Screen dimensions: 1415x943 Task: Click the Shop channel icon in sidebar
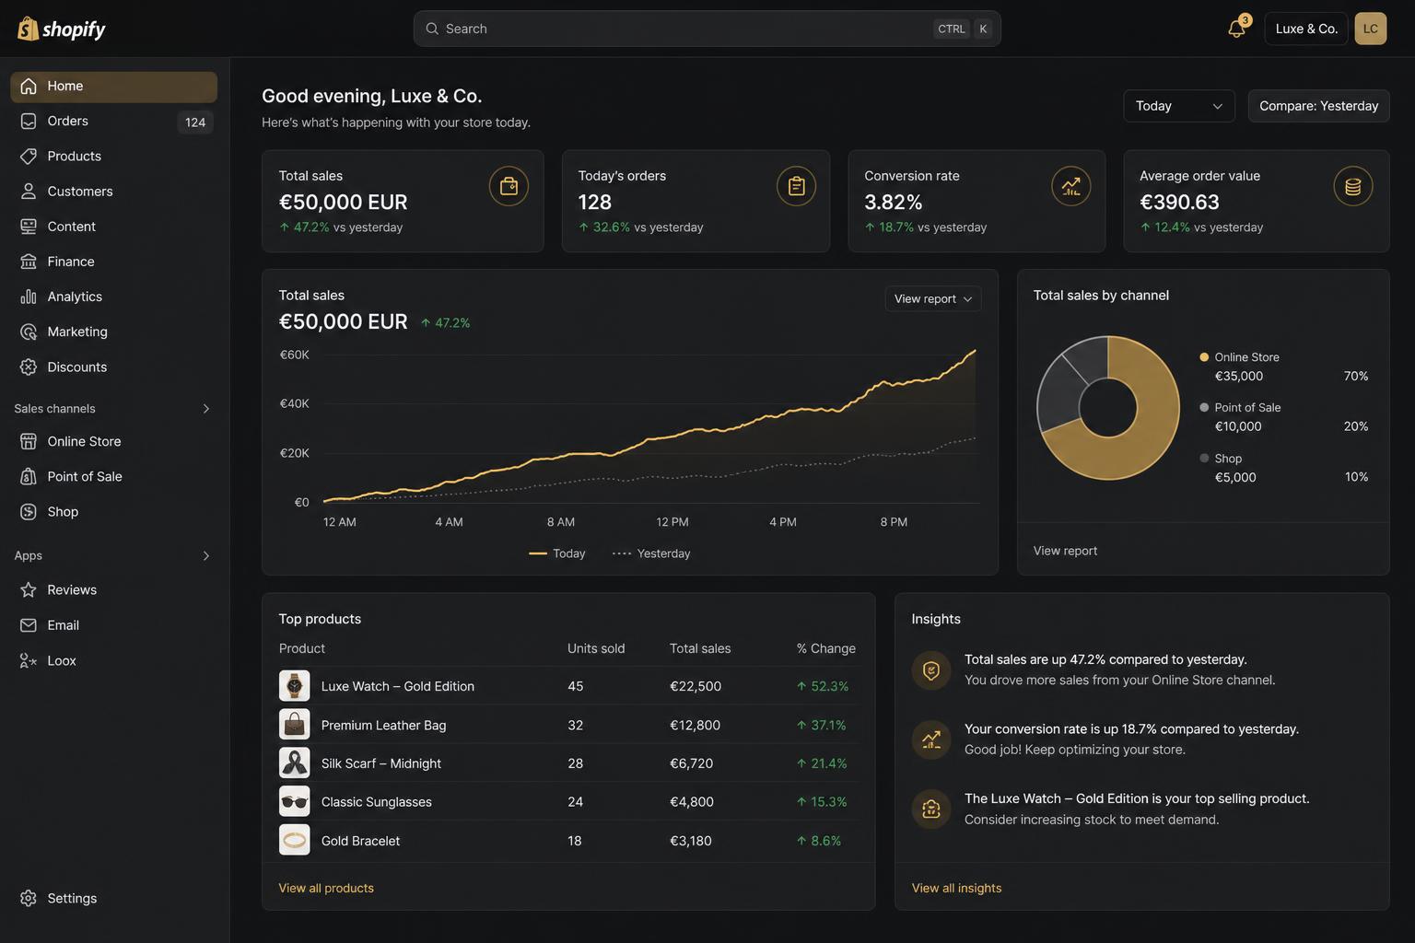[x=29, y=512]
